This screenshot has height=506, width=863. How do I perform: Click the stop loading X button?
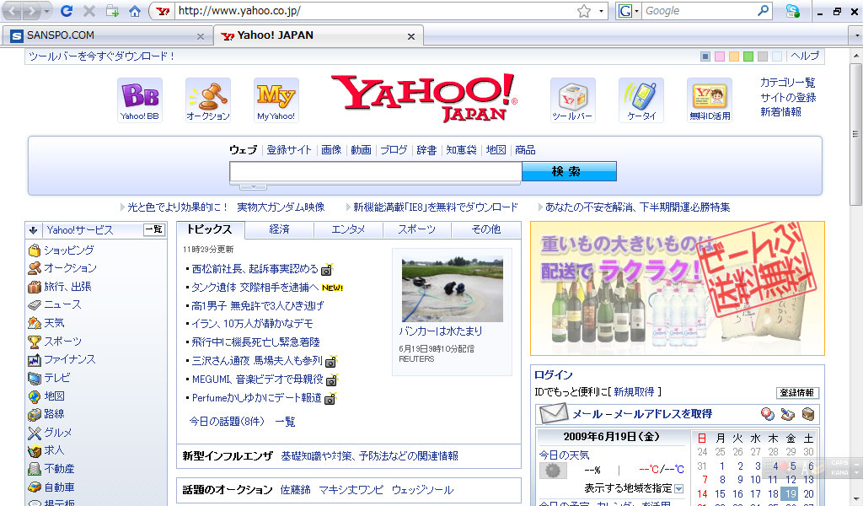pos(89,11)
